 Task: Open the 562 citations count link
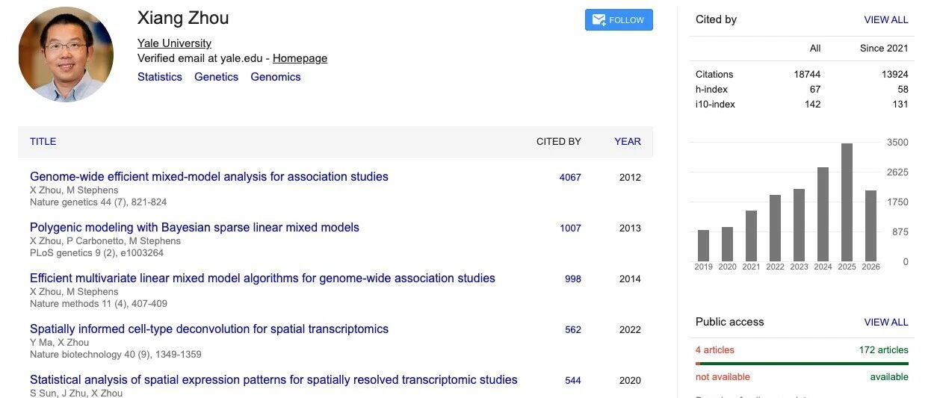[573, 330]
